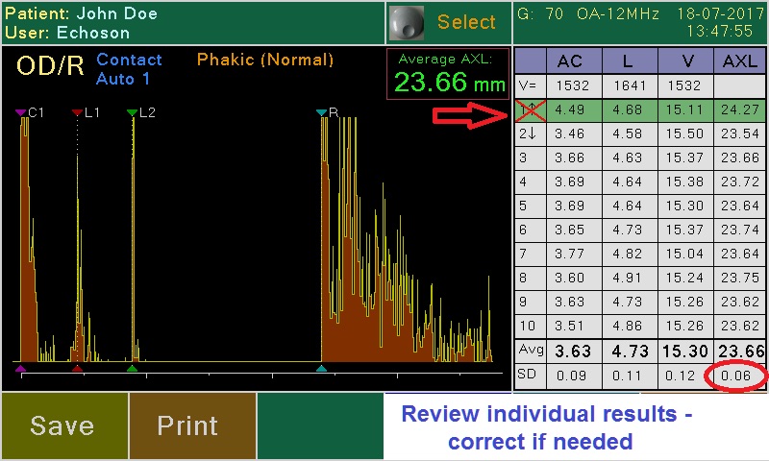
Task: Click the red bottom marker under L1
Action: tap(77, 369)
